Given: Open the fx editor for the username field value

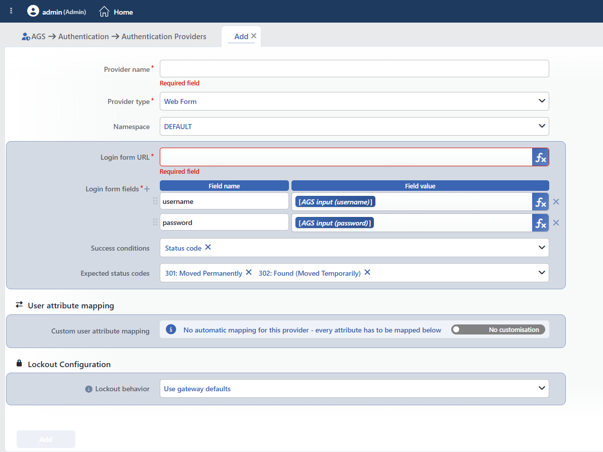Looking at the screenshot, I should pyautogui.click(x=540, y=202).
